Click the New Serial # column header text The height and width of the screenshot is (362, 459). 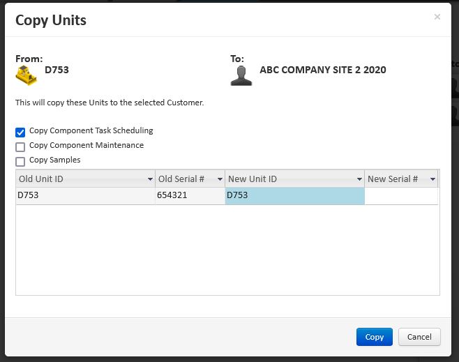pyautogui.click(x=393, y=179)
